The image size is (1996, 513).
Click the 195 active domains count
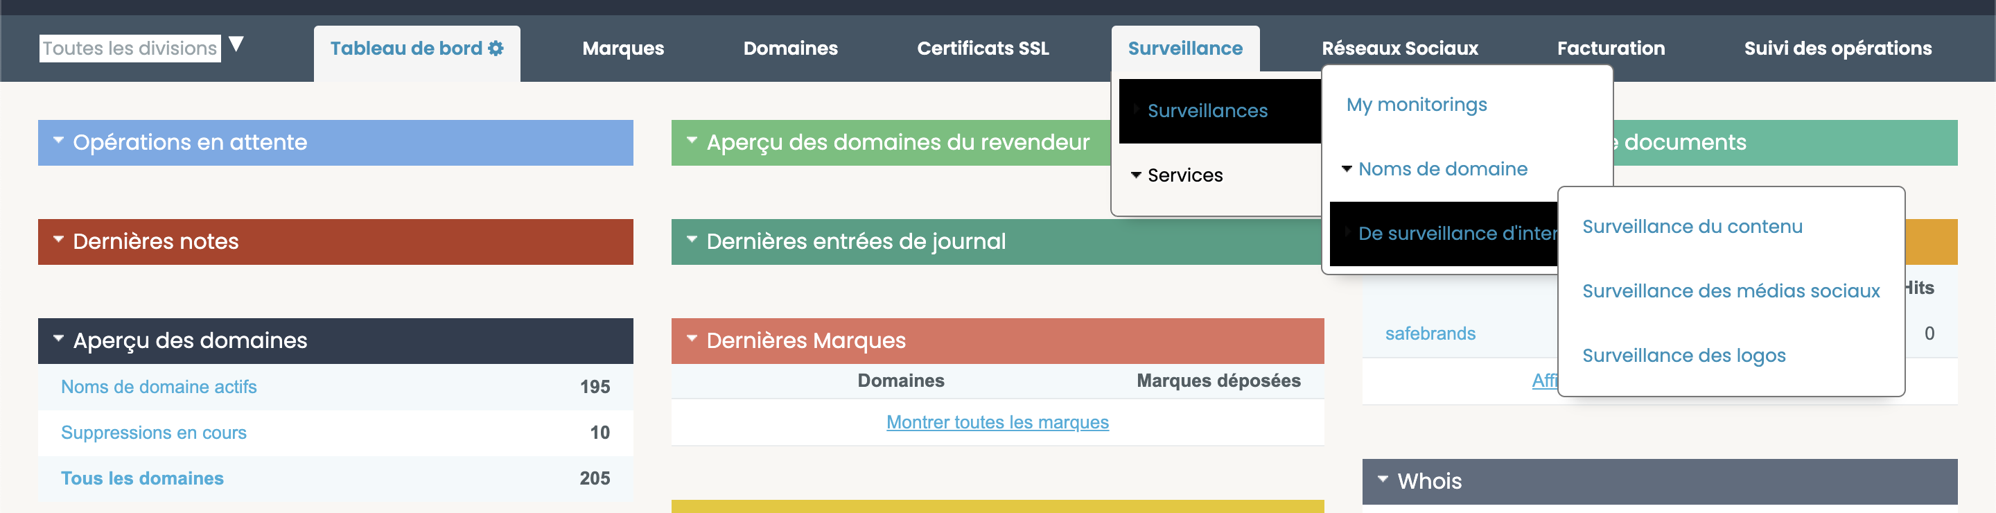pos(595,387)
